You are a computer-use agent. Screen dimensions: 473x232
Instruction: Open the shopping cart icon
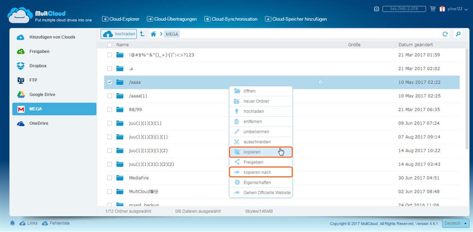[433, 9]
